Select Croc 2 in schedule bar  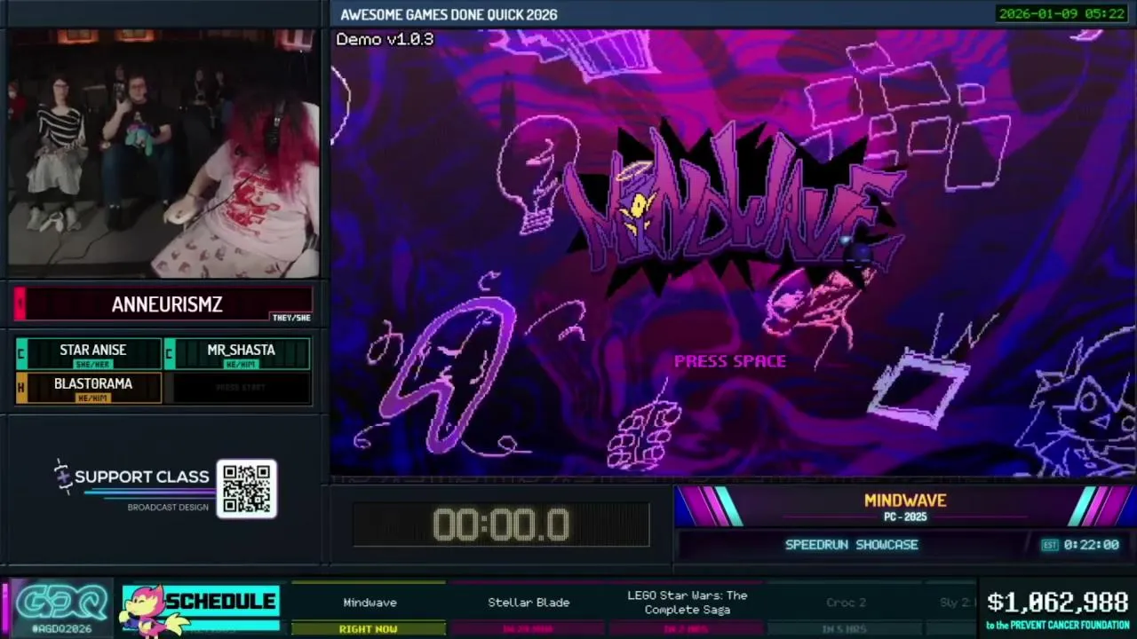pos(846,603)
